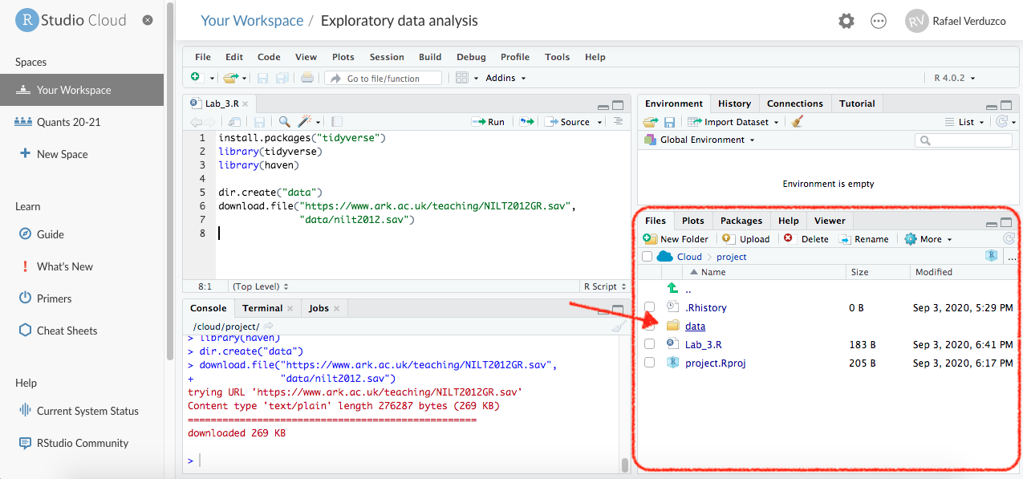Click the magnifier find icon in editor
Viewport: 1023px width, 479px height.
(x=284, y=122)
